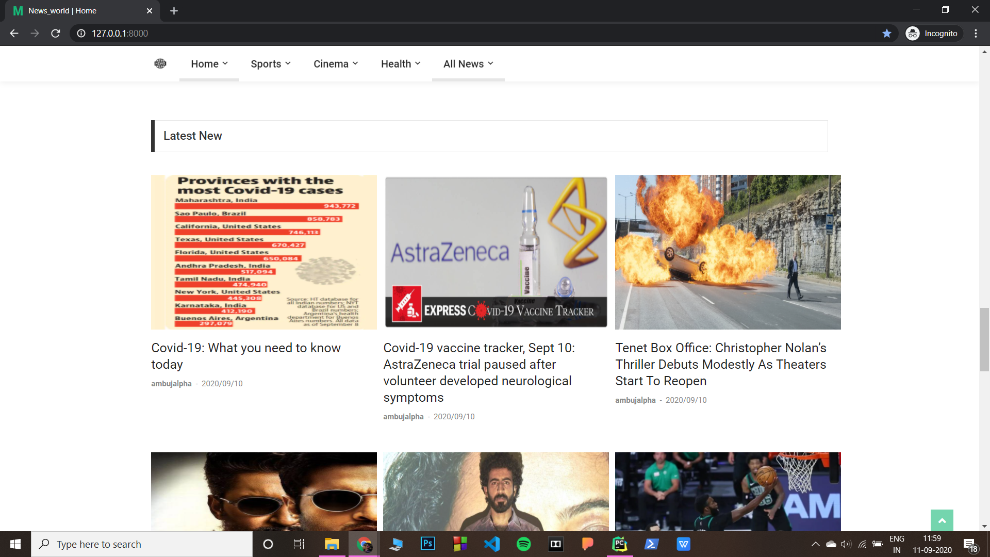Click the 2020/09/10 date under Tenet article
The image size is (990, 557).
pyautogui.click(x=686, y=400)
